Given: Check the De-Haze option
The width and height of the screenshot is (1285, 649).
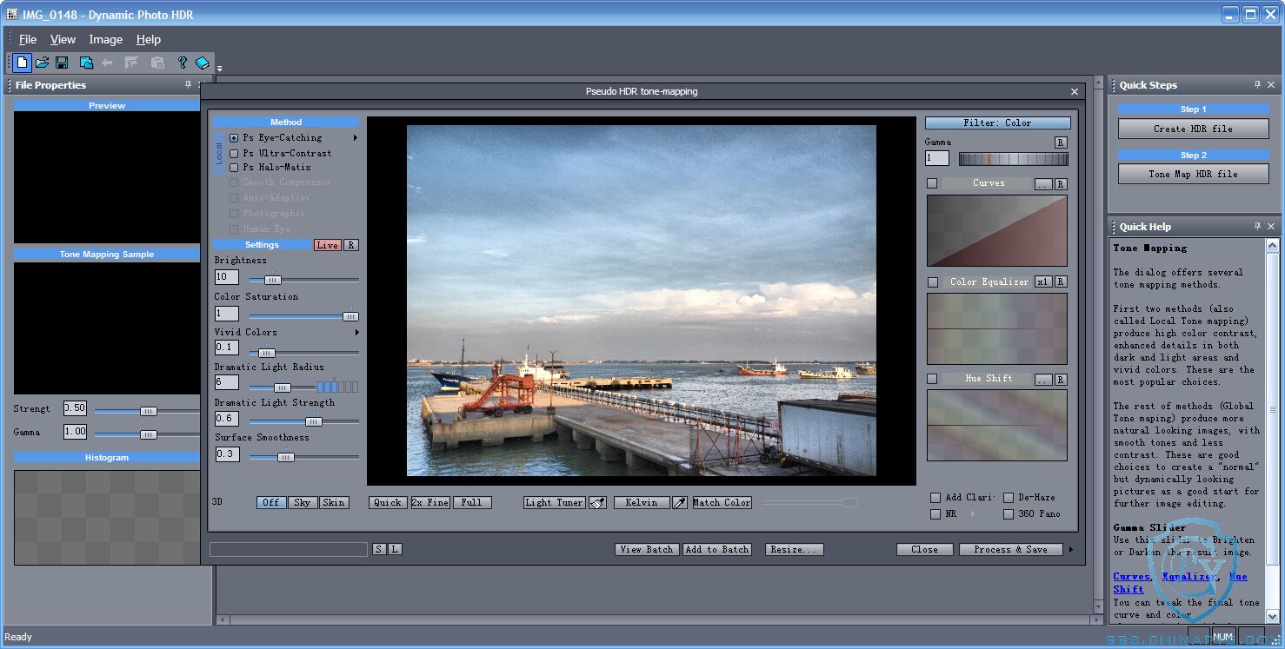Looking at the screenshot, I should click(1009, 498).
